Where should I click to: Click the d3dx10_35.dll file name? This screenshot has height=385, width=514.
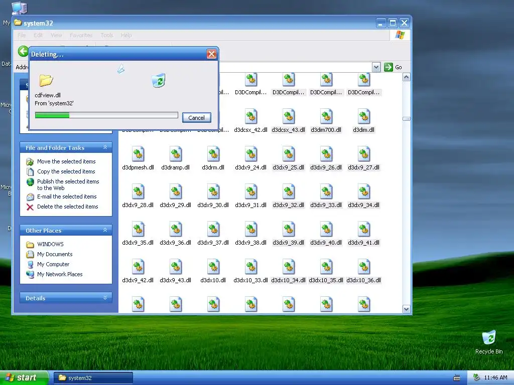click(326, 281)
